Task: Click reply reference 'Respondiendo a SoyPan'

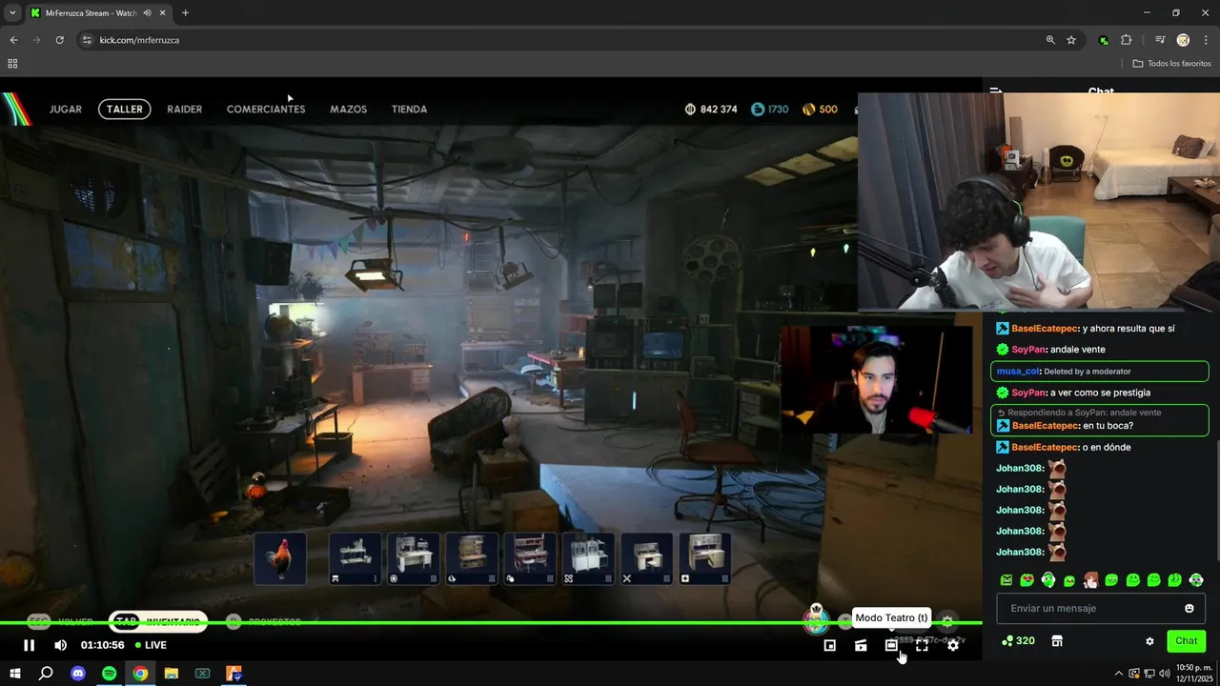Action: coord(1079,413)
